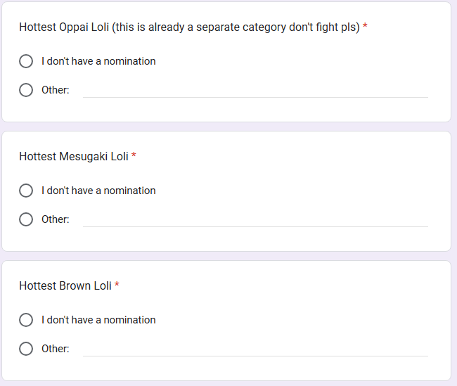Click the 'Other:' label in the Mesugaki question
This screenshot has height=386, width=457.
(x=56, y=219)
